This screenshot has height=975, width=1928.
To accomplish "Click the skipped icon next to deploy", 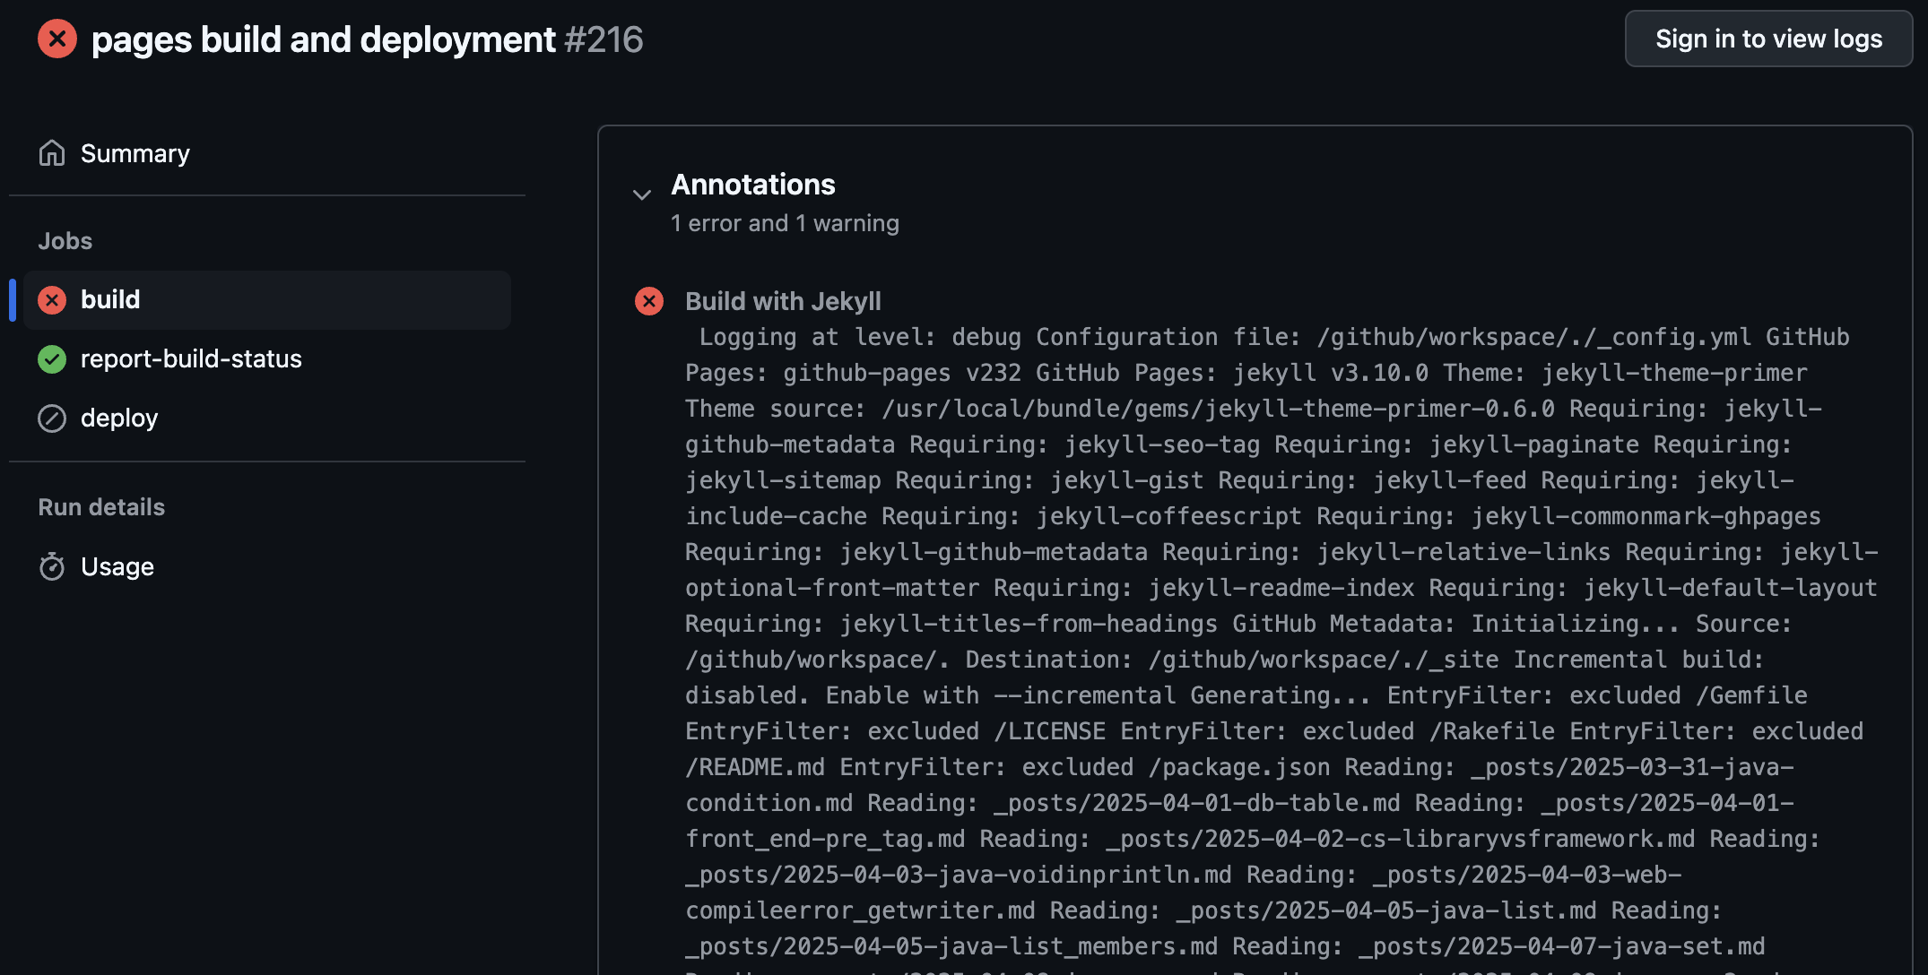I will pos(52,418).
